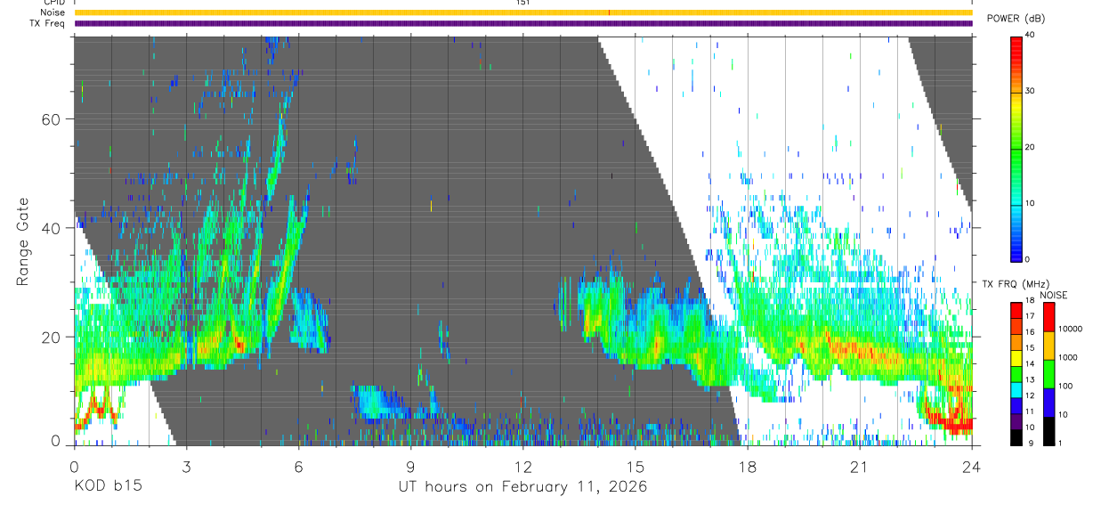Click the orange Noise strip above the plot
Screen dimensions: 1093x505
click(x=523, y=12)
